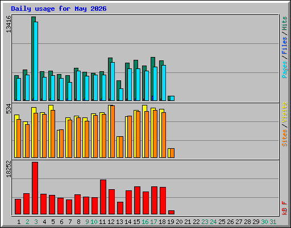291x228 pixels.
Task: Click day 2 on the x-axis
Action: (x=27, y=222)
